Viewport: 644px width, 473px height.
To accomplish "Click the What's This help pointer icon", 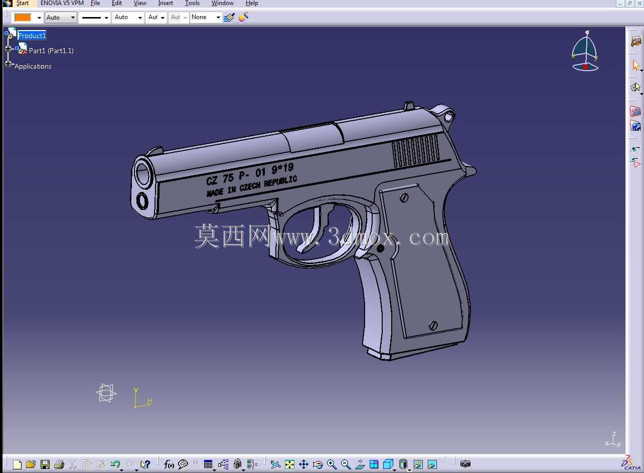I will coord(145,464).
